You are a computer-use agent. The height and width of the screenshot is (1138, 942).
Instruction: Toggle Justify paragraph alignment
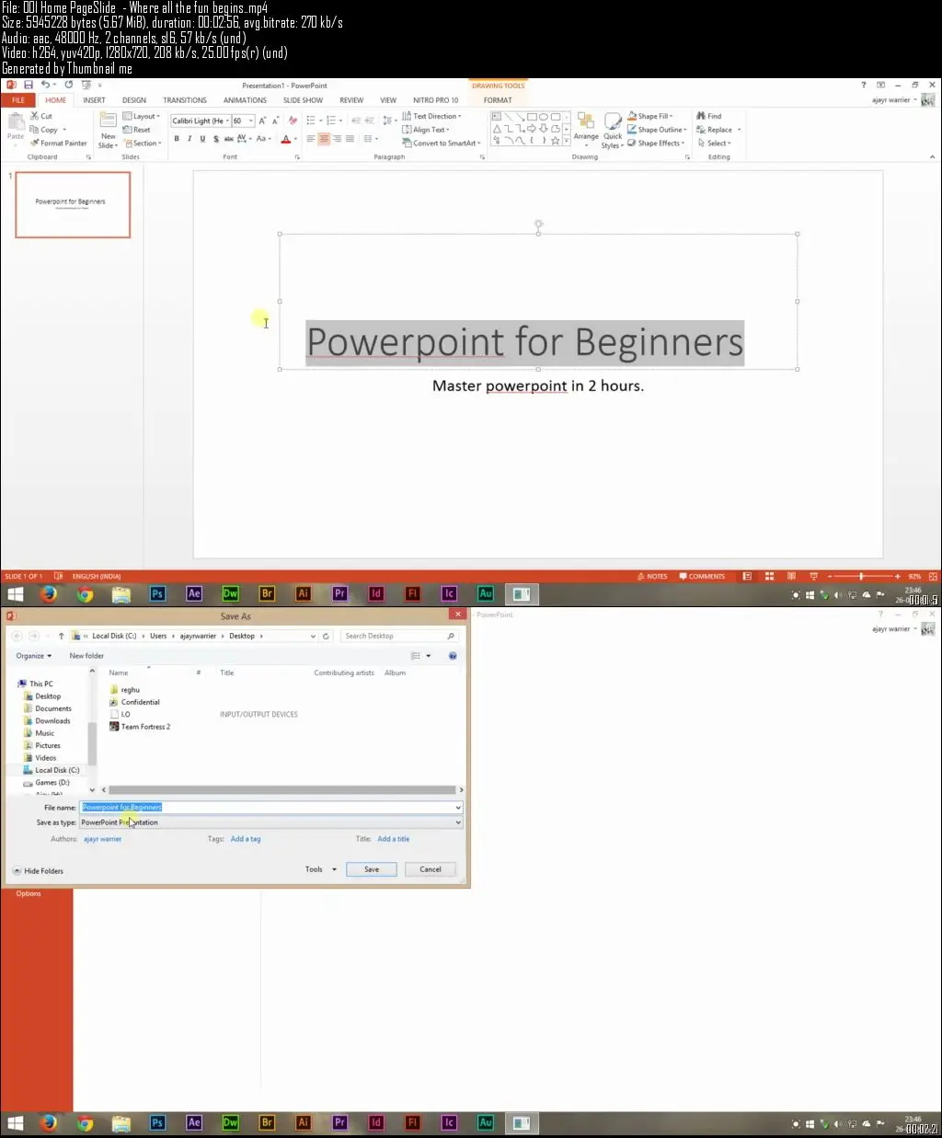[x=350, y=139]
